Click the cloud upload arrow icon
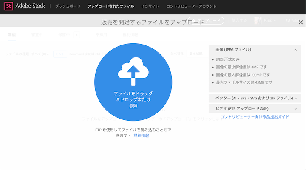Screen dimensions: 306x170 pyautogui.click(x=133, y=71)
